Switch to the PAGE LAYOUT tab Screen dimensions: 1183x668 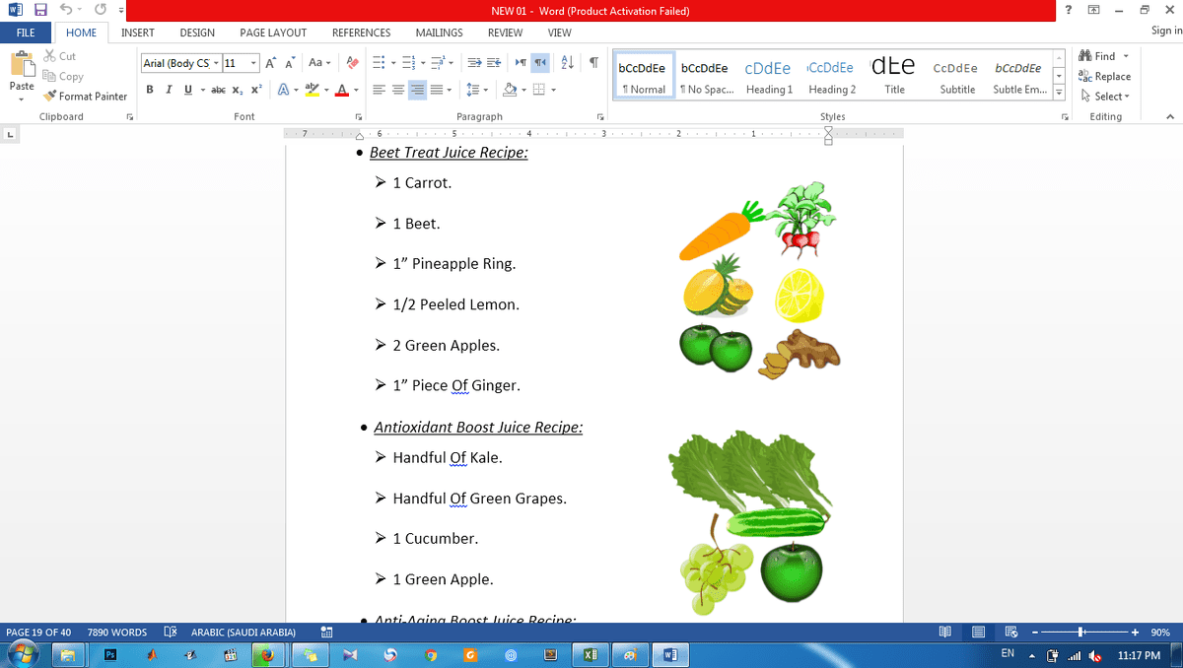(273, 33)
